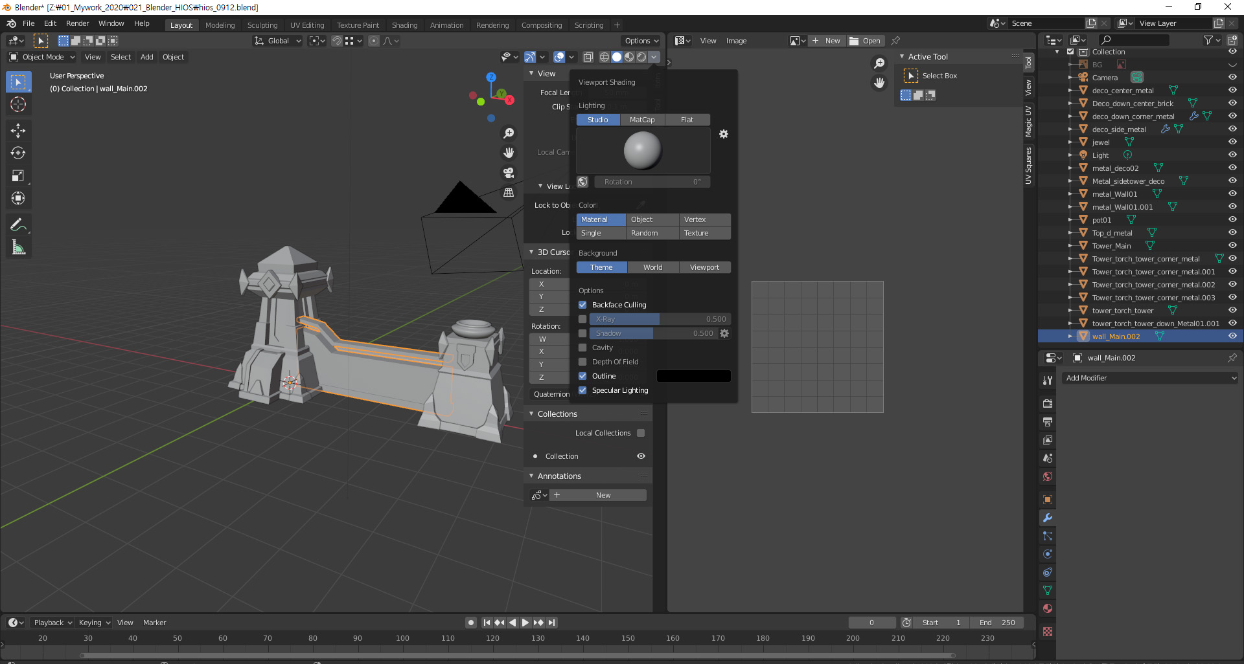Open the Texture properties tab

[x=1047, y=632]
